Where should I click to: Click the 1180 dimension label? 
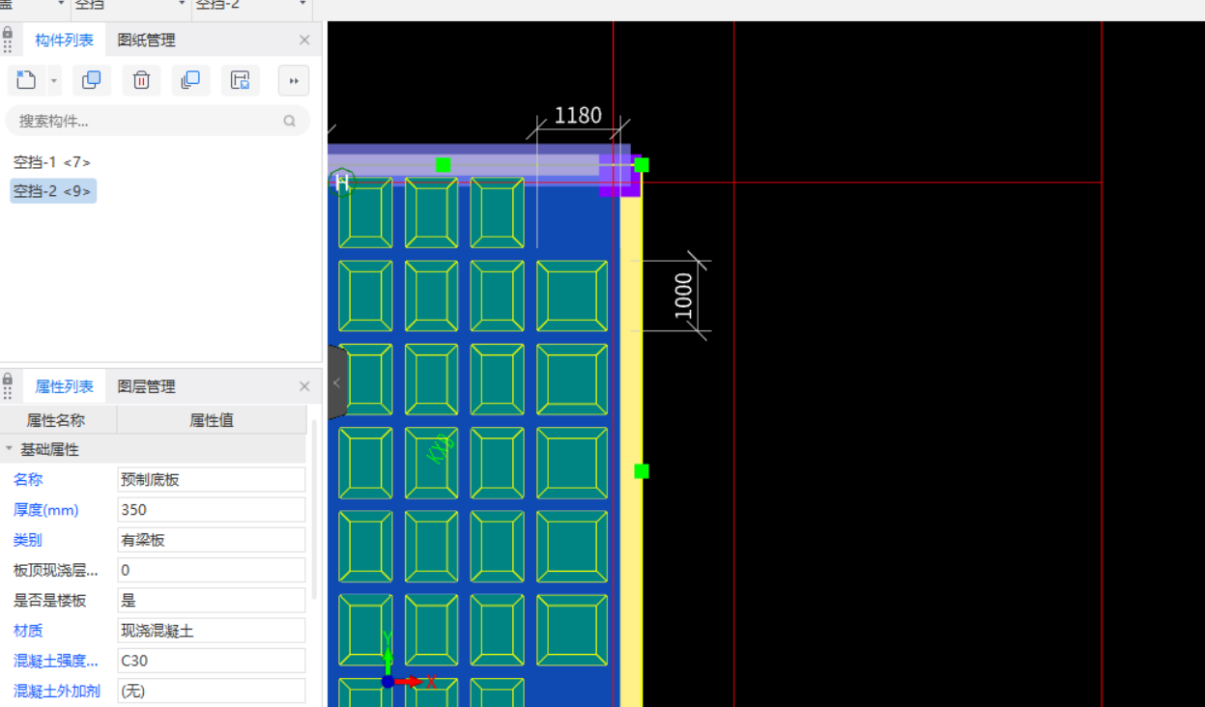[x=578, y=115]
